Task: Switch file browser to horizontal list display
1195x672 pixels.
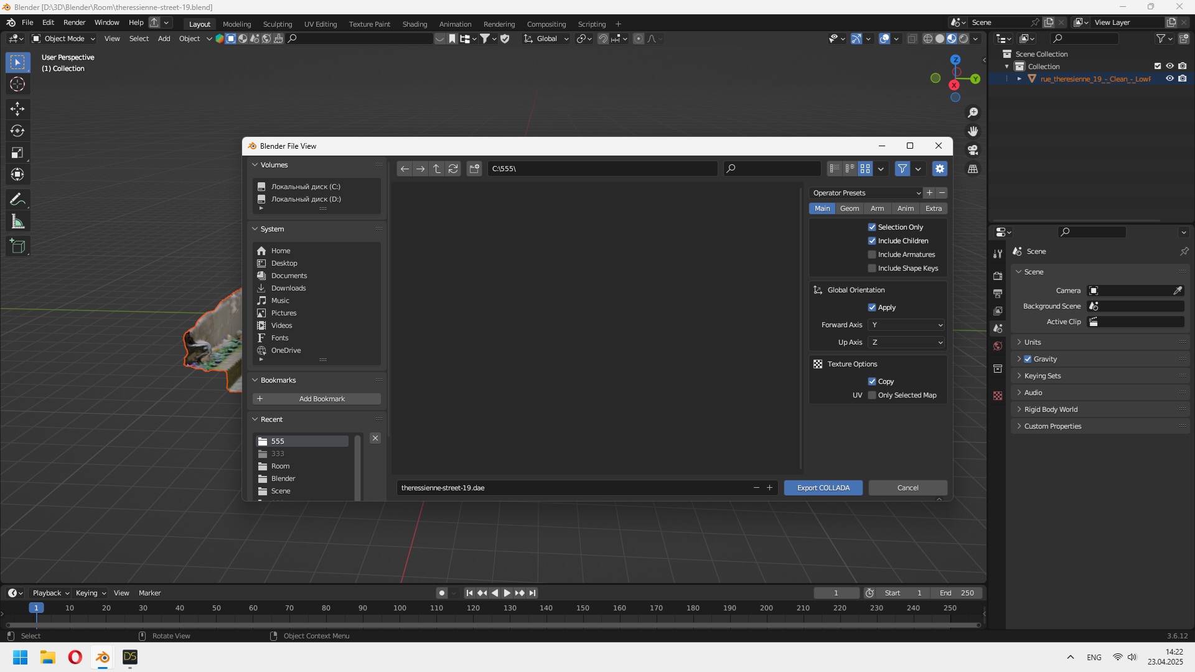Action: point(850,169)
